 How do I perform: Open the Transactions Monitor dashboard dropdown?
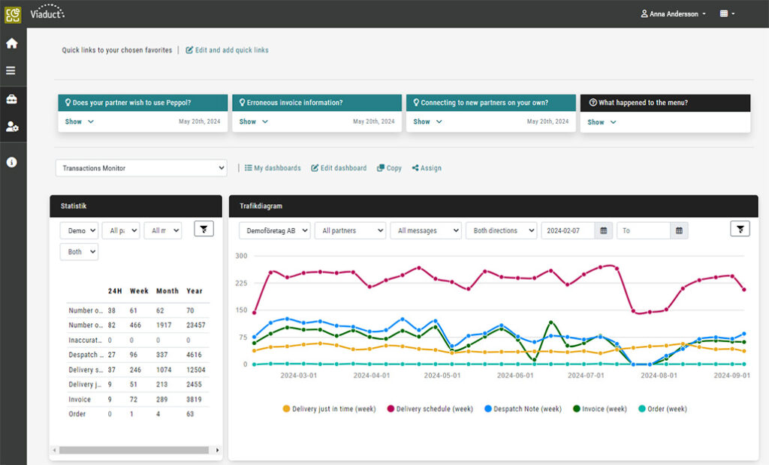(x=141, y=168)
